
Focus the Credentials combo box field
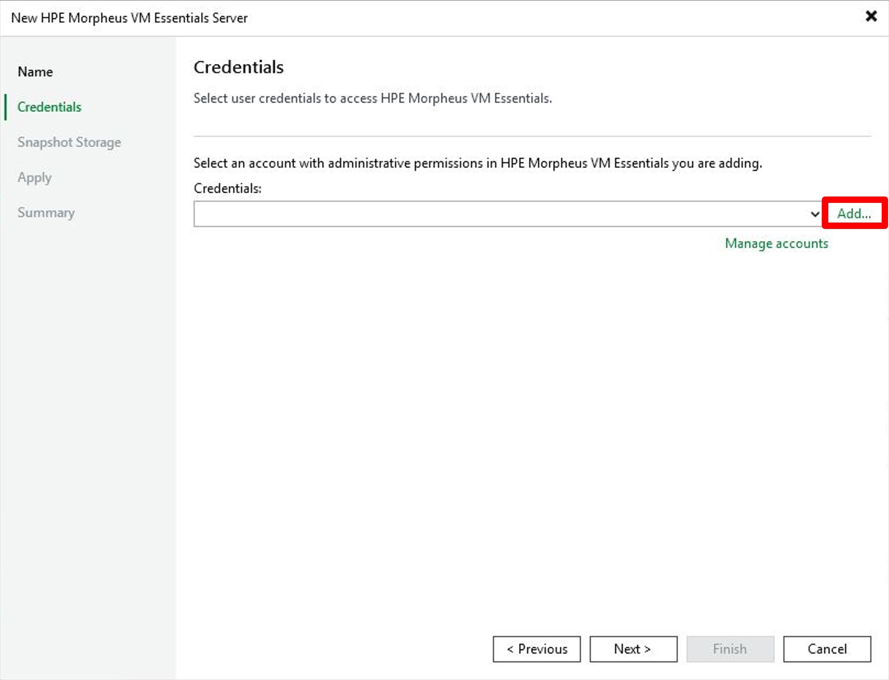click(x=509, y=214)
